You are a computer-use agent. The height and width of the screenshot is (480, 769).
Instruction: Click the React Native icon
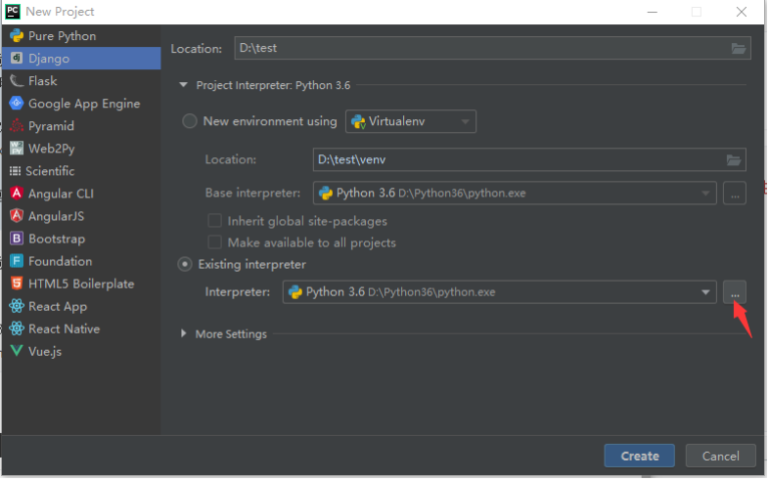(x=17, y=328)
